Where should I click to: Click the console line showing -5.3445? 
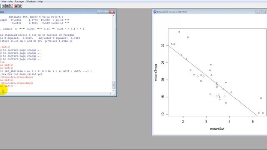[x=35, y=23]
